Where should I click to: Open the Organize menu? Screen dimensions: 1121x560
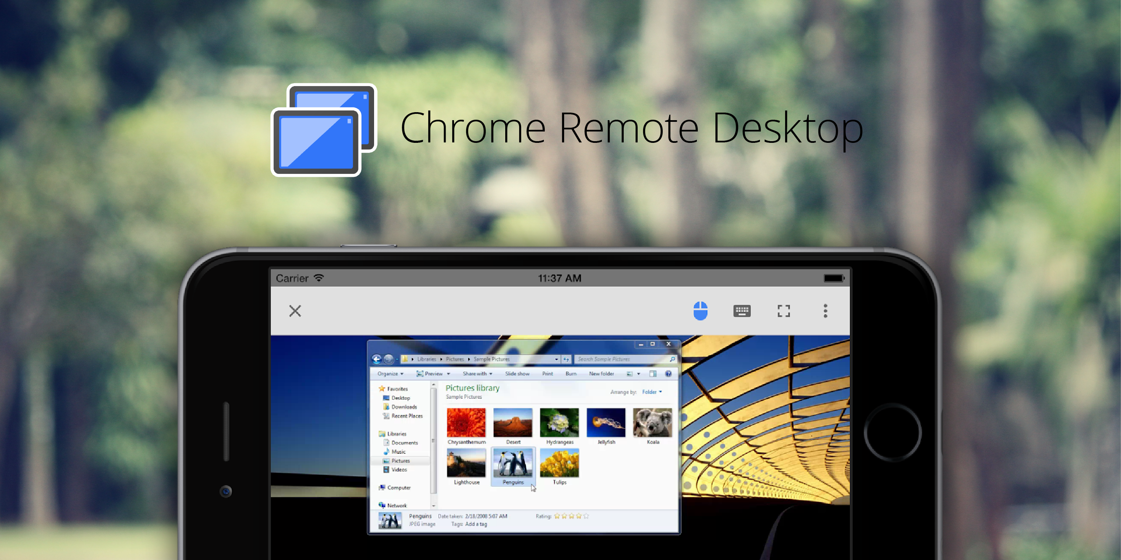coord(390,373)
